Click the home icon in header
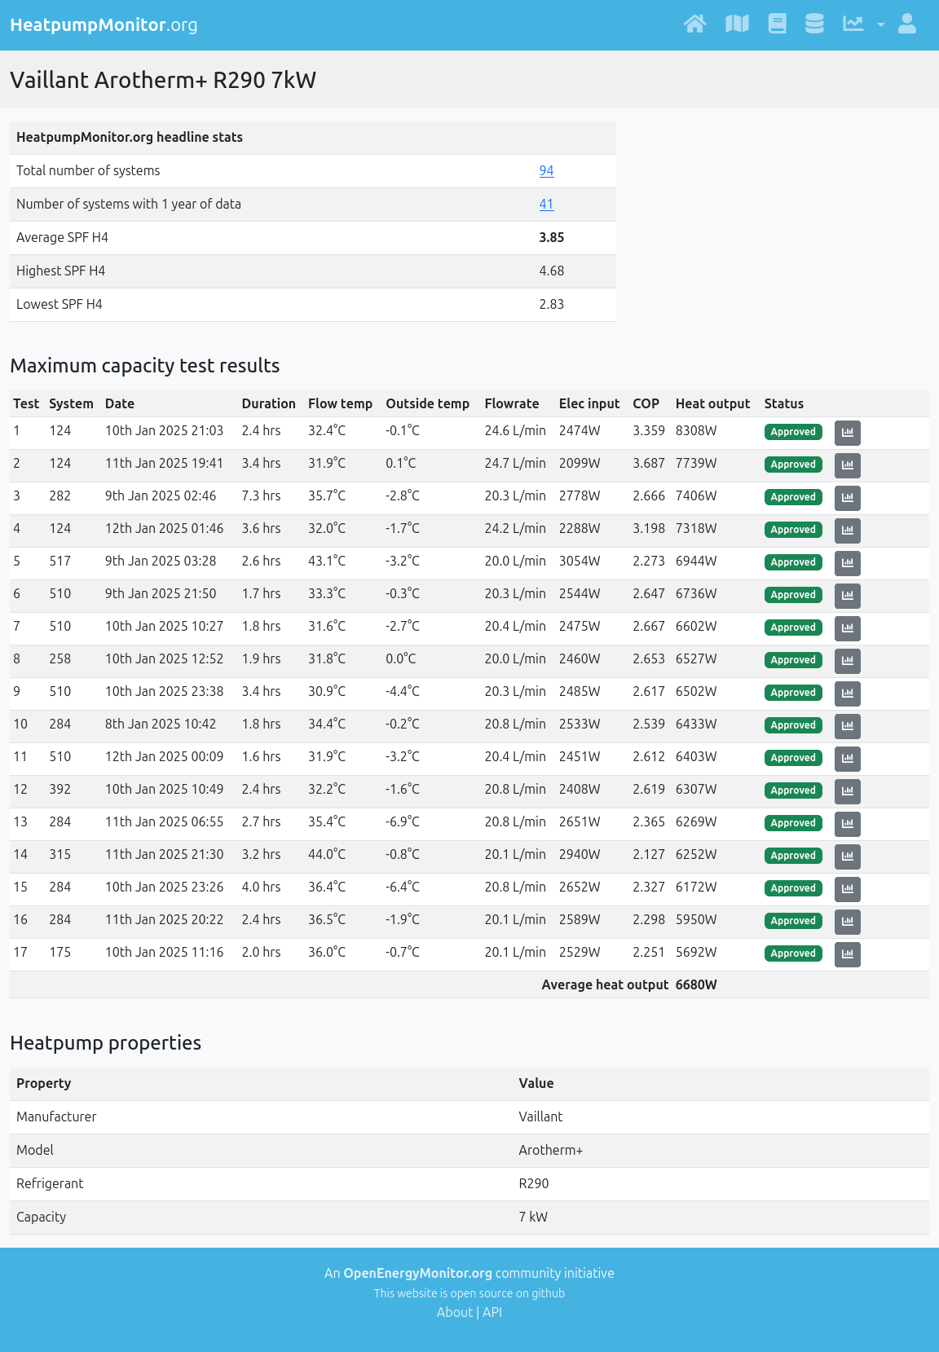The height and width of the screenshot is (1352, 939). 694,24
